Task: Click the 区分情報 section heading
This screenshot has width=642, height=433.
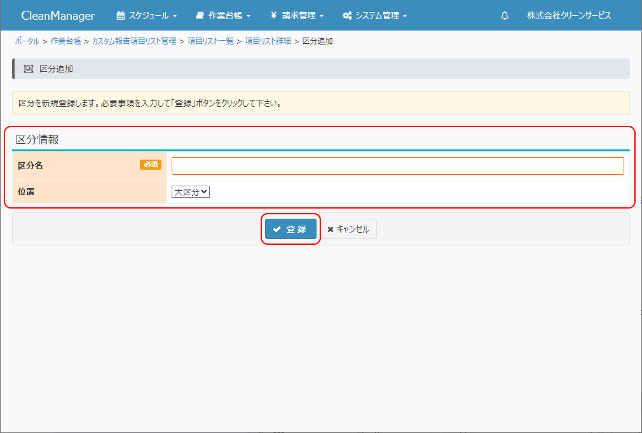Action: [x=38, y=139]
